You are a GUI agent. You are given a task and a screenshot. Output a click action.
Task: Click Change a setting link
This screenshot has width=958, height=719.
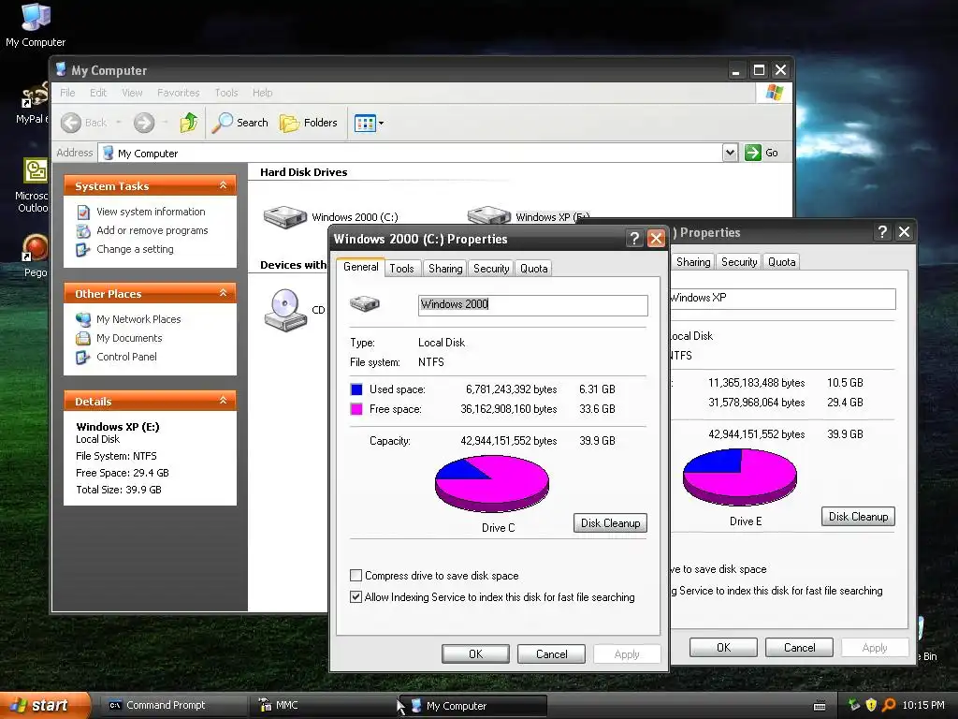click(135, 249)
